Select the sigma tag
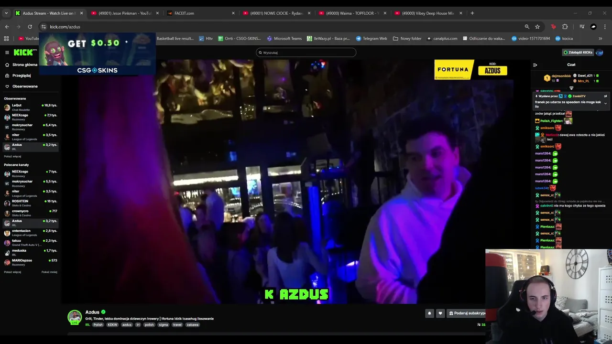 [x=164, y=325]
